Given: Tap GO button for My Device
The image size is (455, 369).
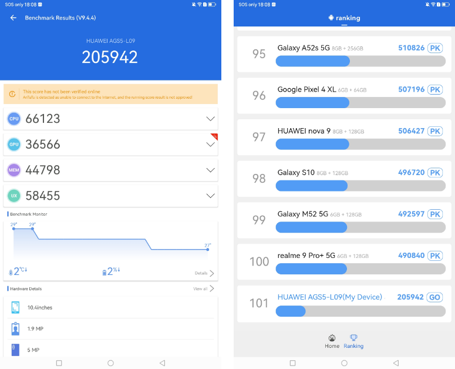Looking at the screenshot, I should point(434,297).
